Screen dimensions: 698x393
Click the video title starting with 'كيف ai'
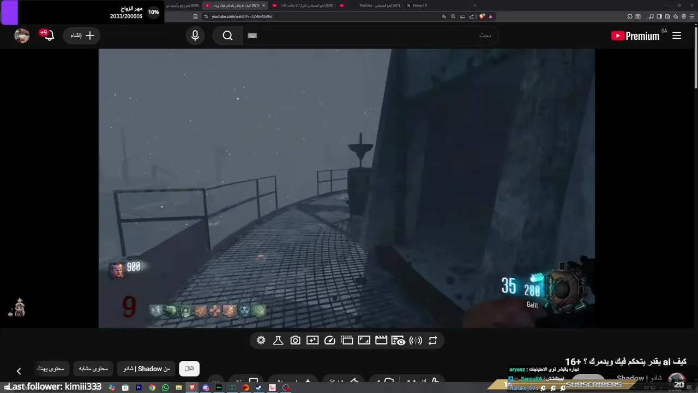coord(625,362)
